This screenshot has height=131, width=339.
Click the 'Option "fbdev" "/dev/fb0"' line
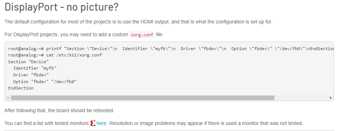tap(45, 82)
